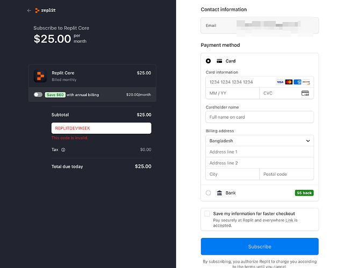The image size is (358, 268).
Task: Click the Postal code field
Action: point(287,174)
